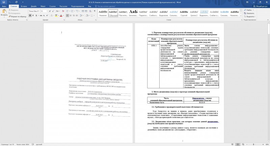Pick the text highlight color marker
Viewport: 270px width, 146px height.
click(56, 16)
